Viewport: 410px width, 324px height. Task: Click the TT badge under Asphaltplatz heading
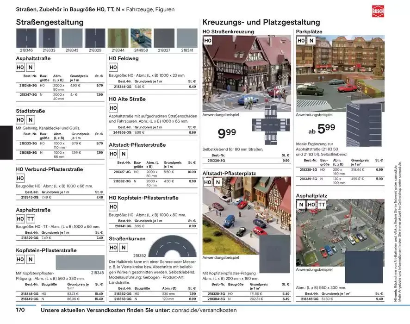pyautogui.click(x=323, y=205)
